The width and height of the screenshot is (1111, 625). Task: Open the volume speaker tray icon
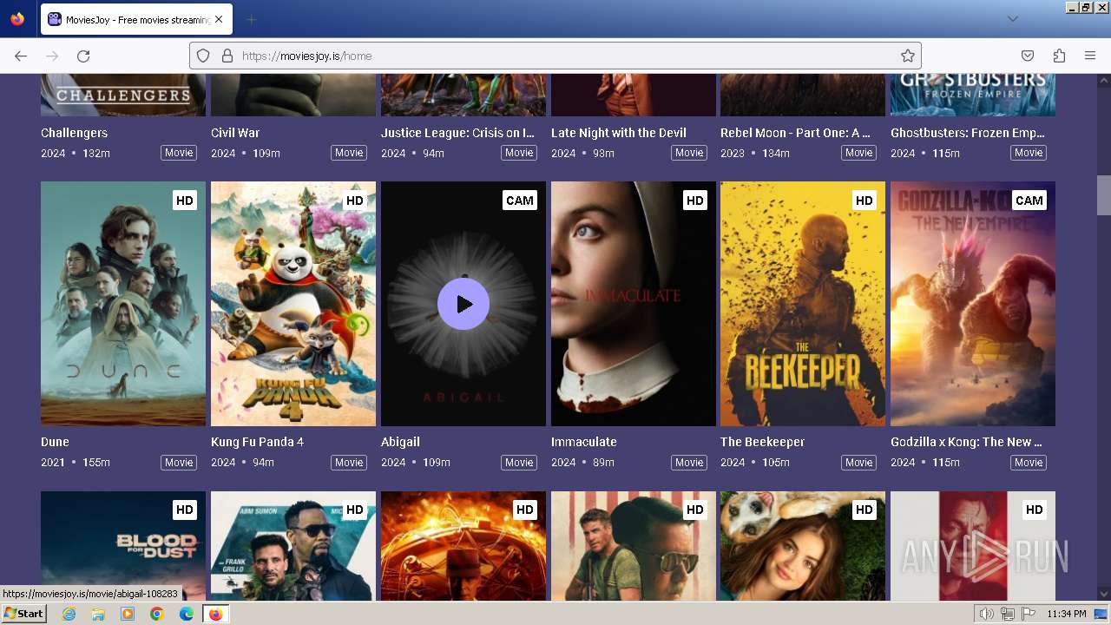pyautogui.click(x=987, y=614)
